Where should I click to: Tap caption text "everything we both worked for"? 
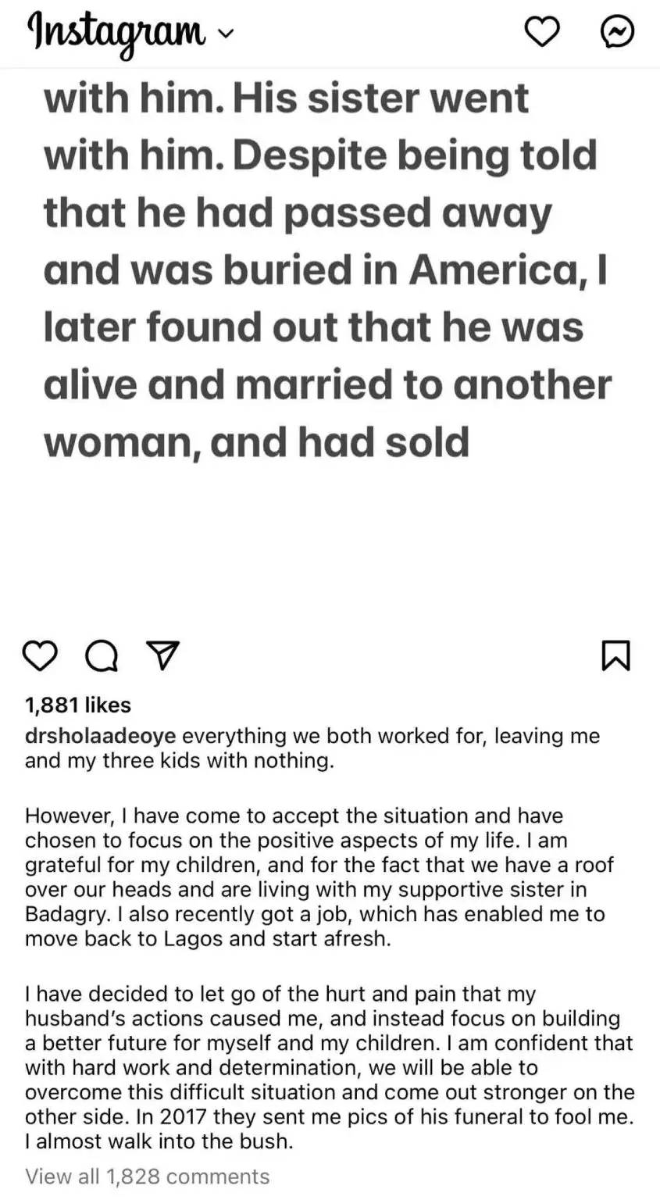click(x=336, y=736)
